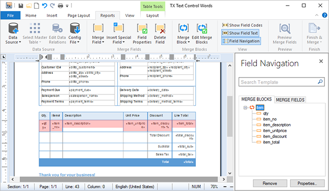This screenshot has width=329, height=191.
Task: Select the item_total field in tree
Action: (271, 142)
